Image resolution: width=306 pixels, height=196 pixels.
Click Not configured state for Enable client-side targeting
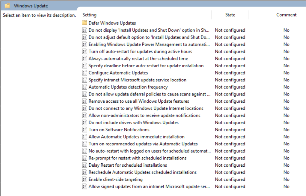[x=230, y=180]
